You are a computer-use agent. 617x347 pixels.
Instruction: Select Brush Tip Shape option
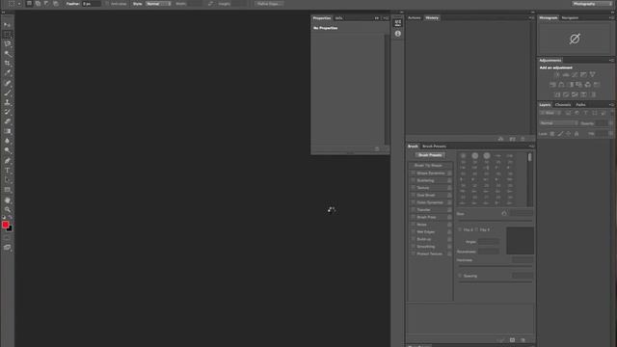430,166
